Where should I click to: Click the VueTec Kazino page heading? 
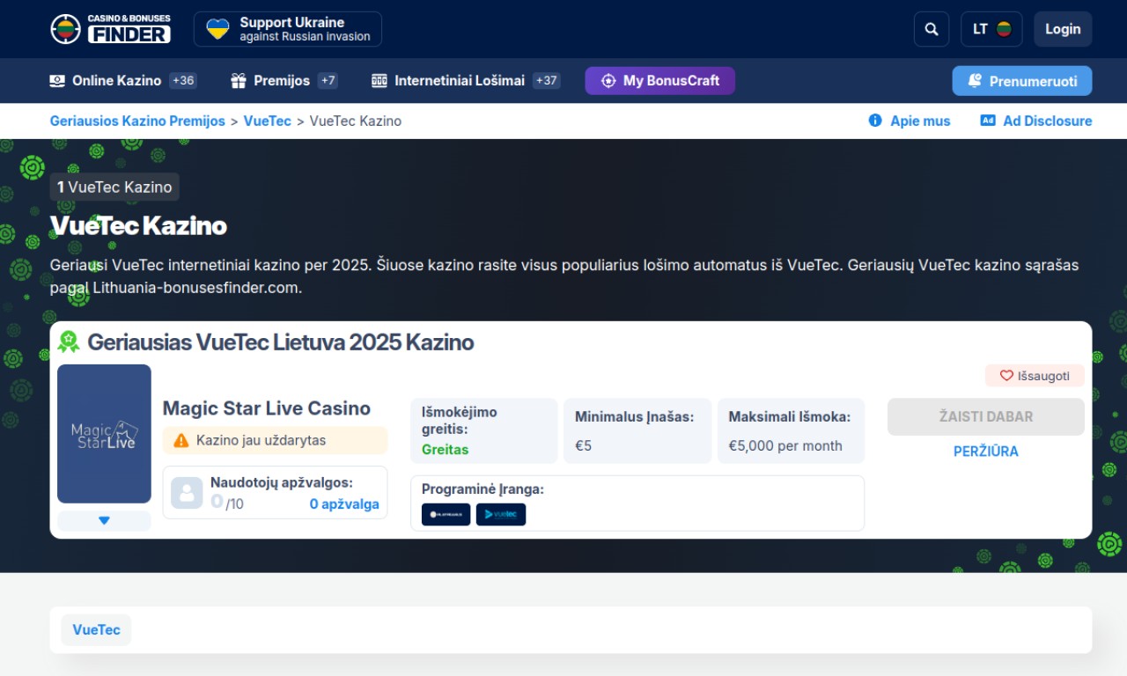pos(138,226)
